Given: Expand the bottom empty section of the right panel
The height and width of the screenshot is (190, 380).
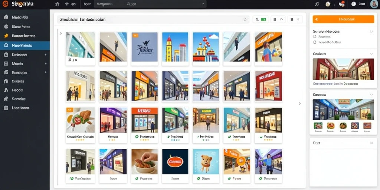Looking at the screenshot, I should [371, 143].
